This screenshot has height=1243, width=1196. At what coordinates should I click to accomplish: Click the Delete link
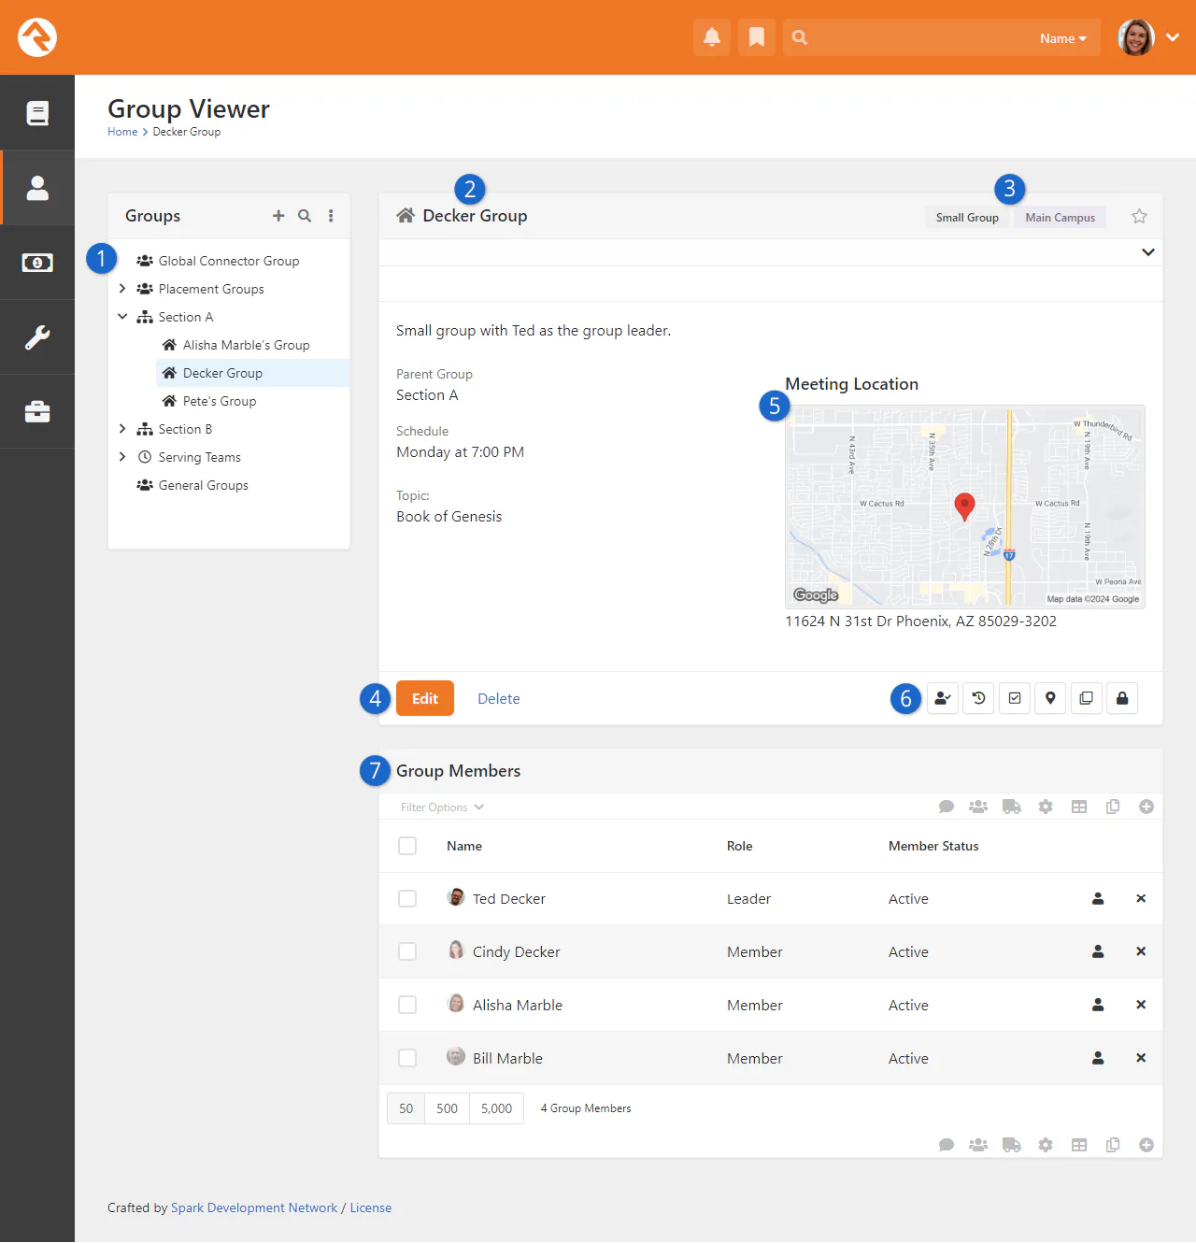tap(499, 699)
